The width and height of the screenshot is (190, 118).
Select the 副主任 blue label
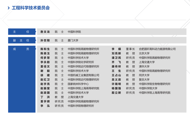(22, 40)
